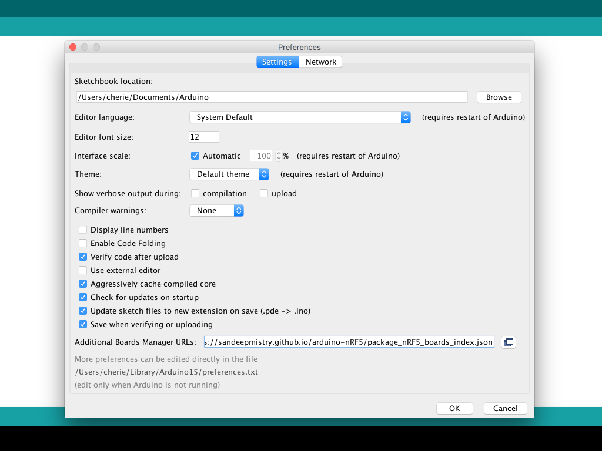Uncheck Save when verifying or uploading
Screen dimensions: 602x451
(x=82, y=324)
